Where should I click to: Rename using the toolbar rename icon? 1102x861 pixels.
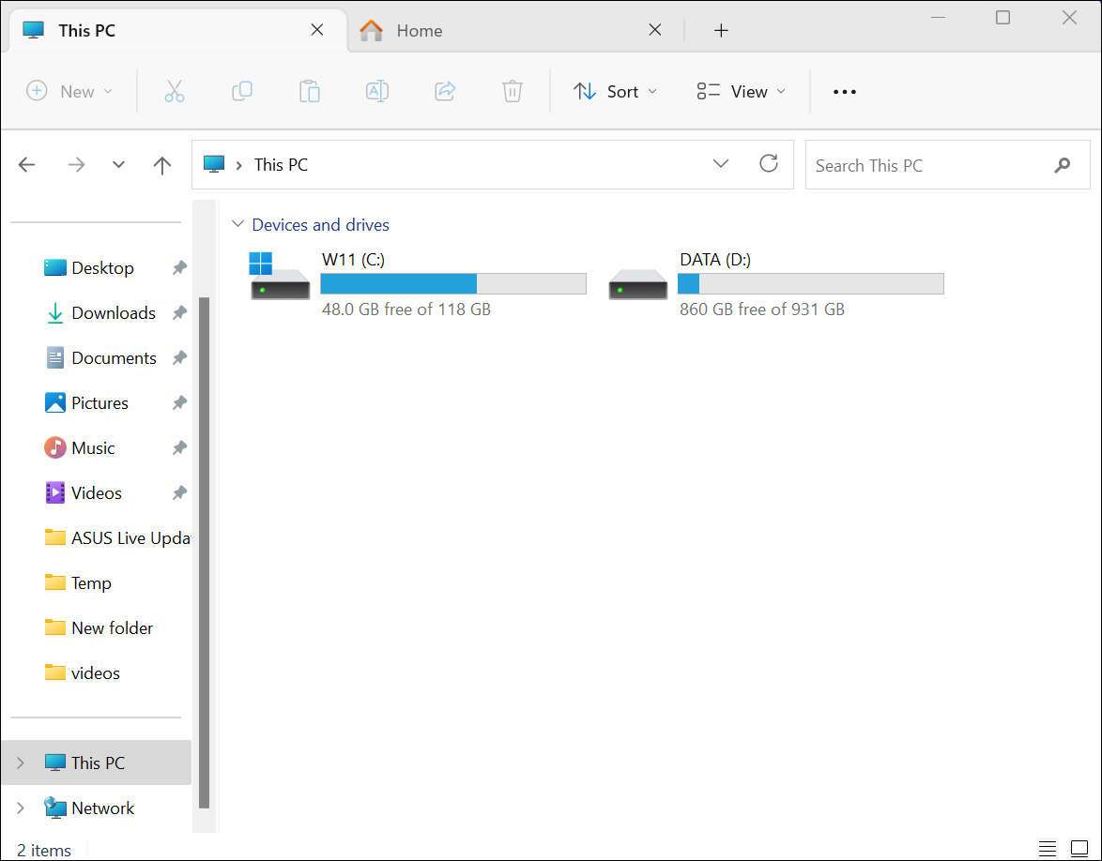pos(377,91)
